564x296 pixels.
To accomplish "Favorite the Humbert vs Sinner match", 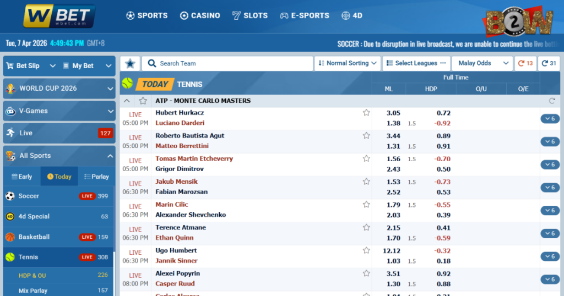I will (366, 251).
